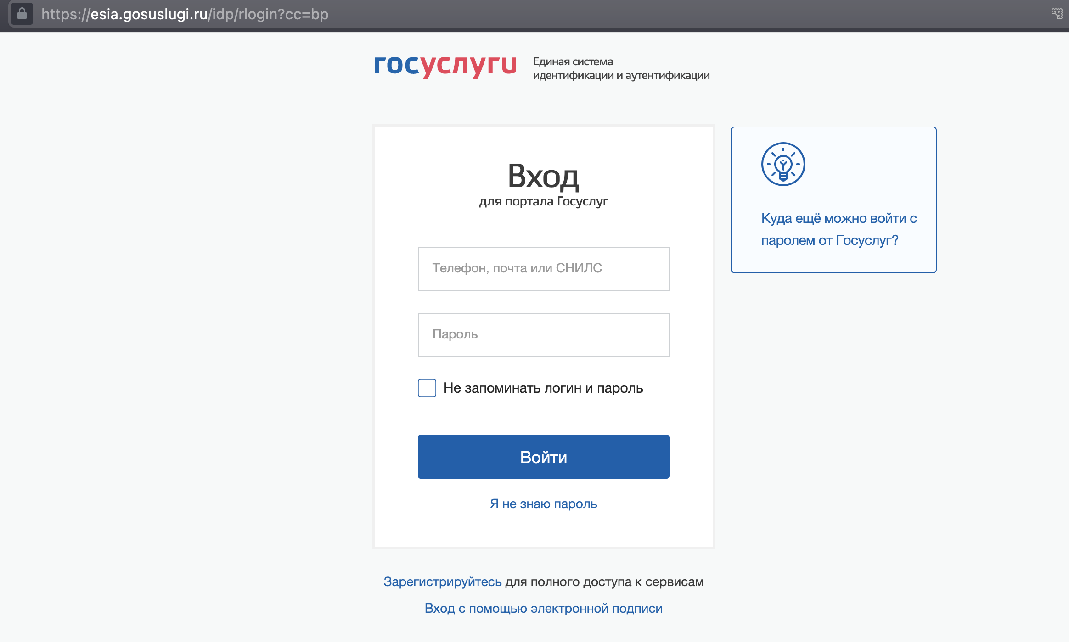Screen dimensions: 1069x642
Task: Focus the Пароль input field
Action: (543, 335)
